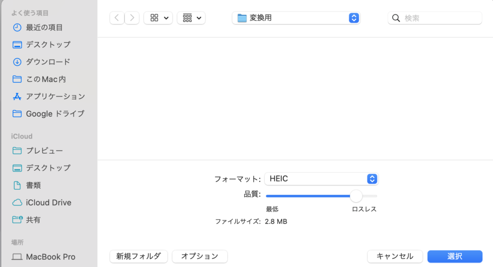Image resolution: width=493 pixels, height=267 pixels.
Task: Click 新規フォルダ button
Action: click(139, 256)
